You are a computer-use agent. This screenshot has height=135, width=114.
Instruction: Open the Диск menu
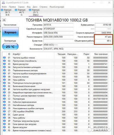(x=35, y=7)
